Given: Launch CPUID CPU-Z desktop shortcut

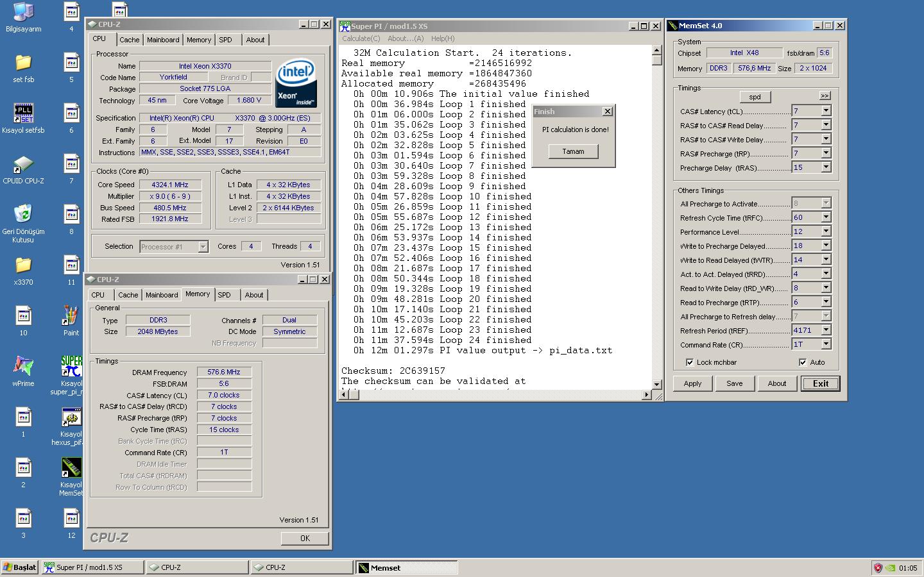Looking at the screenshot, I should [x=23, y=170].
